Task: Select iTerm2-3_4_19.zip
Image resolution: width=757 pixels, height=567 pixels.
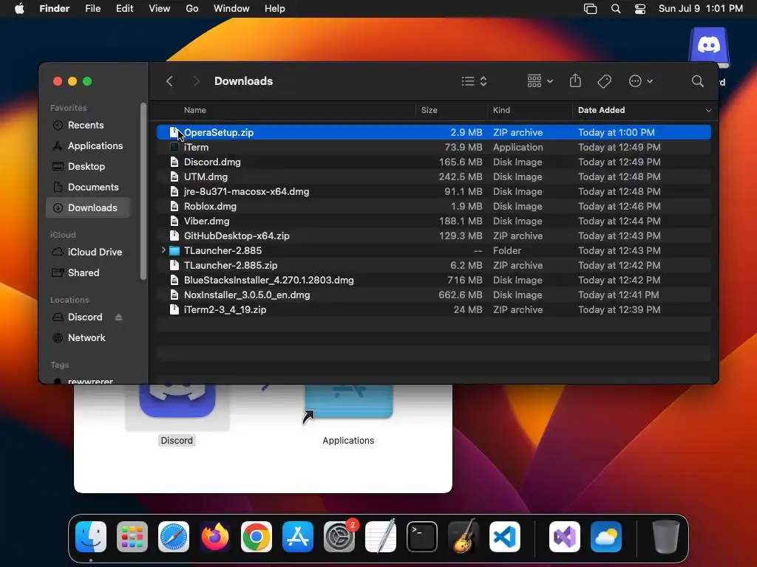Action: (433, 309)
